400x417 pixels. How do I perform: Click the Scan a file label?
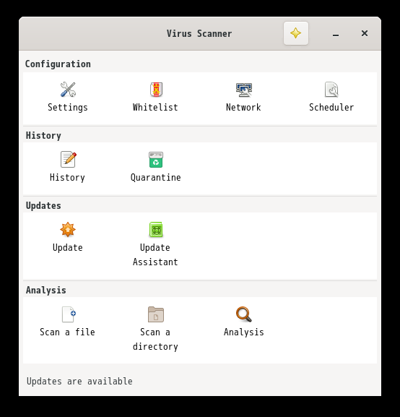67,332
